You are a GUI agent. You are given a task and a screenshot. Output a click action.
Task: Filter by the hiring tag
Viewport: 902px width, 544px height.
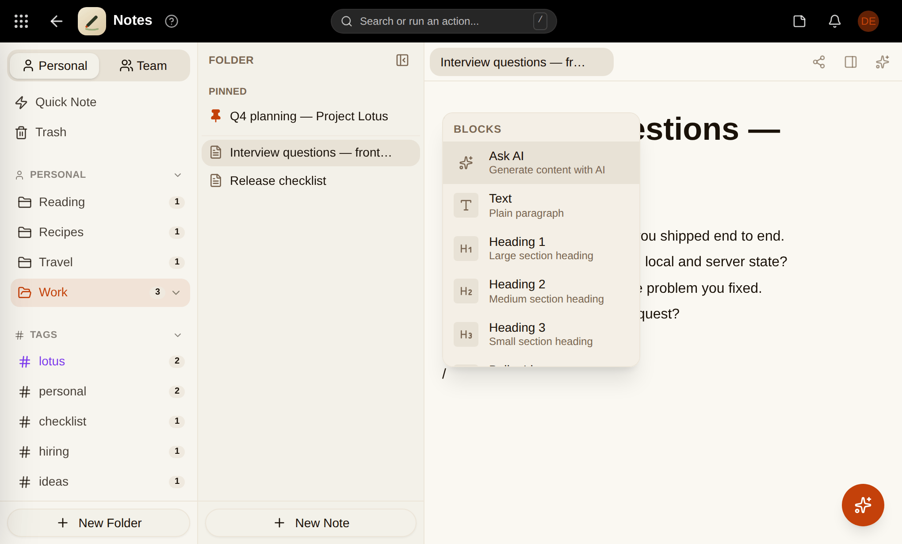[100, 452]
